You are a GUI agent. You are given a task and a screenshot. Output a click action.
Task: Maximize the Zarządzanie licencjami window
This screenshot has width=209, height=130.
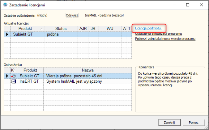coord(188,5)
